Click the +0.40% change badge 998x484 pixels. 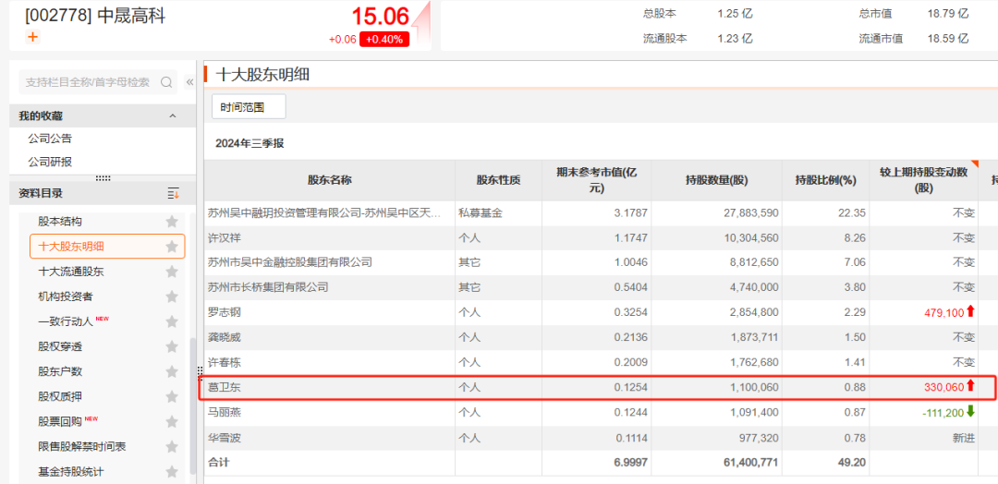click(383, 40)
